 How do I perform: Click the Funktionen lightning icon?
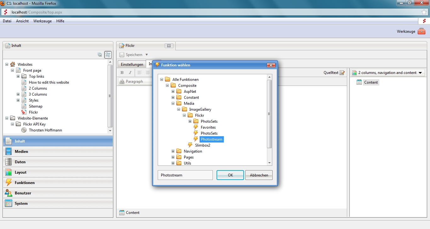(8, 183)
